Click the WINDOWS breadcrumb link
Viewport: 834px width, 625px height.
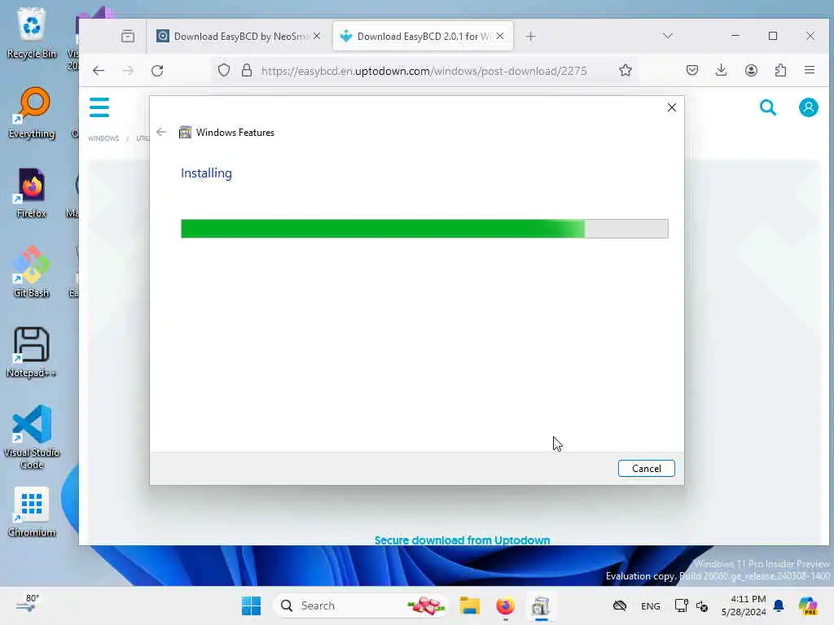[x=103, y=138]
